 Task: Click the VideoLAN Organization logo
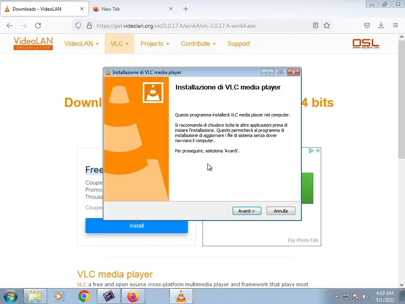click(x=33, y=44)
